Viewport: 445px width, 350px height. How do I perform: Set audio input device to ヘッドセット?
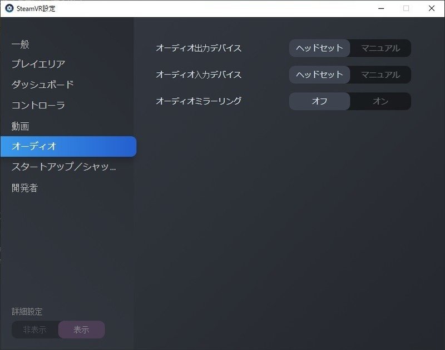(x=319, y=75)
